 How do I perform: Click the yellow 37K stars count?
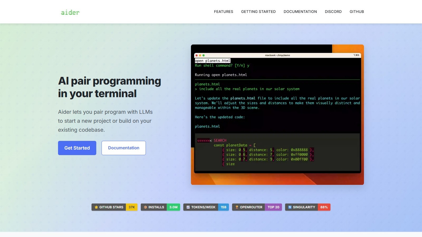[132, 207]
